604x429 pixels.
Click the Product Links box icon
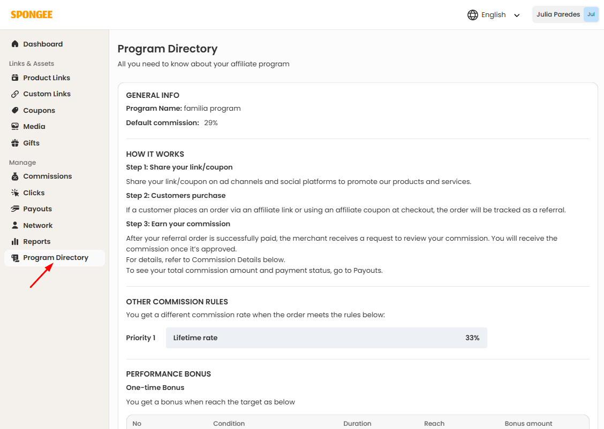[15, 78]
